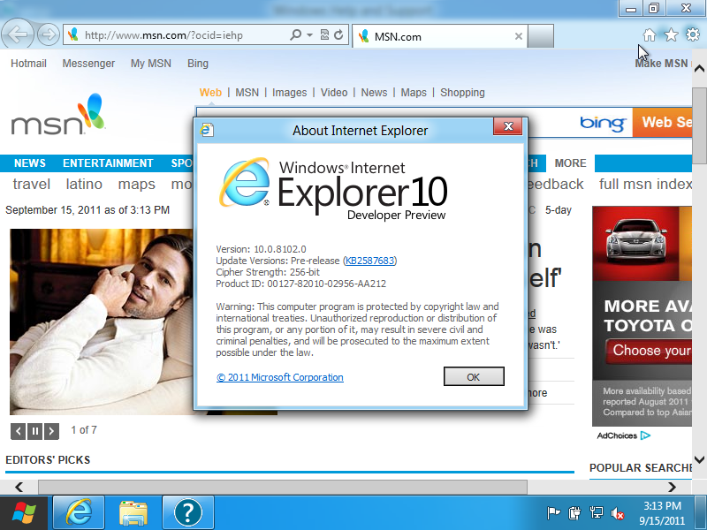
Task: Click the Home icon in browser toolbar
Action: (650, 35)
